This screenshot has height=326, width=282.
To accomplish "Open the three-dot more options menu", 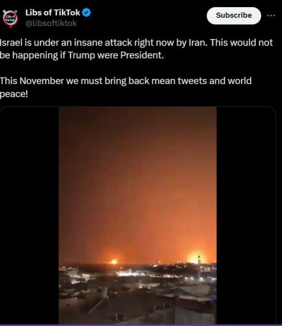I will [x=271, y=16].
